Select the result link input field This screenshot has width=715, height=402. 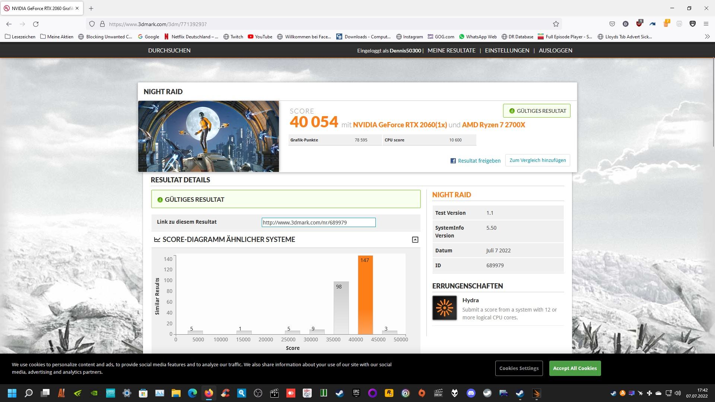[x=318, y=223]
